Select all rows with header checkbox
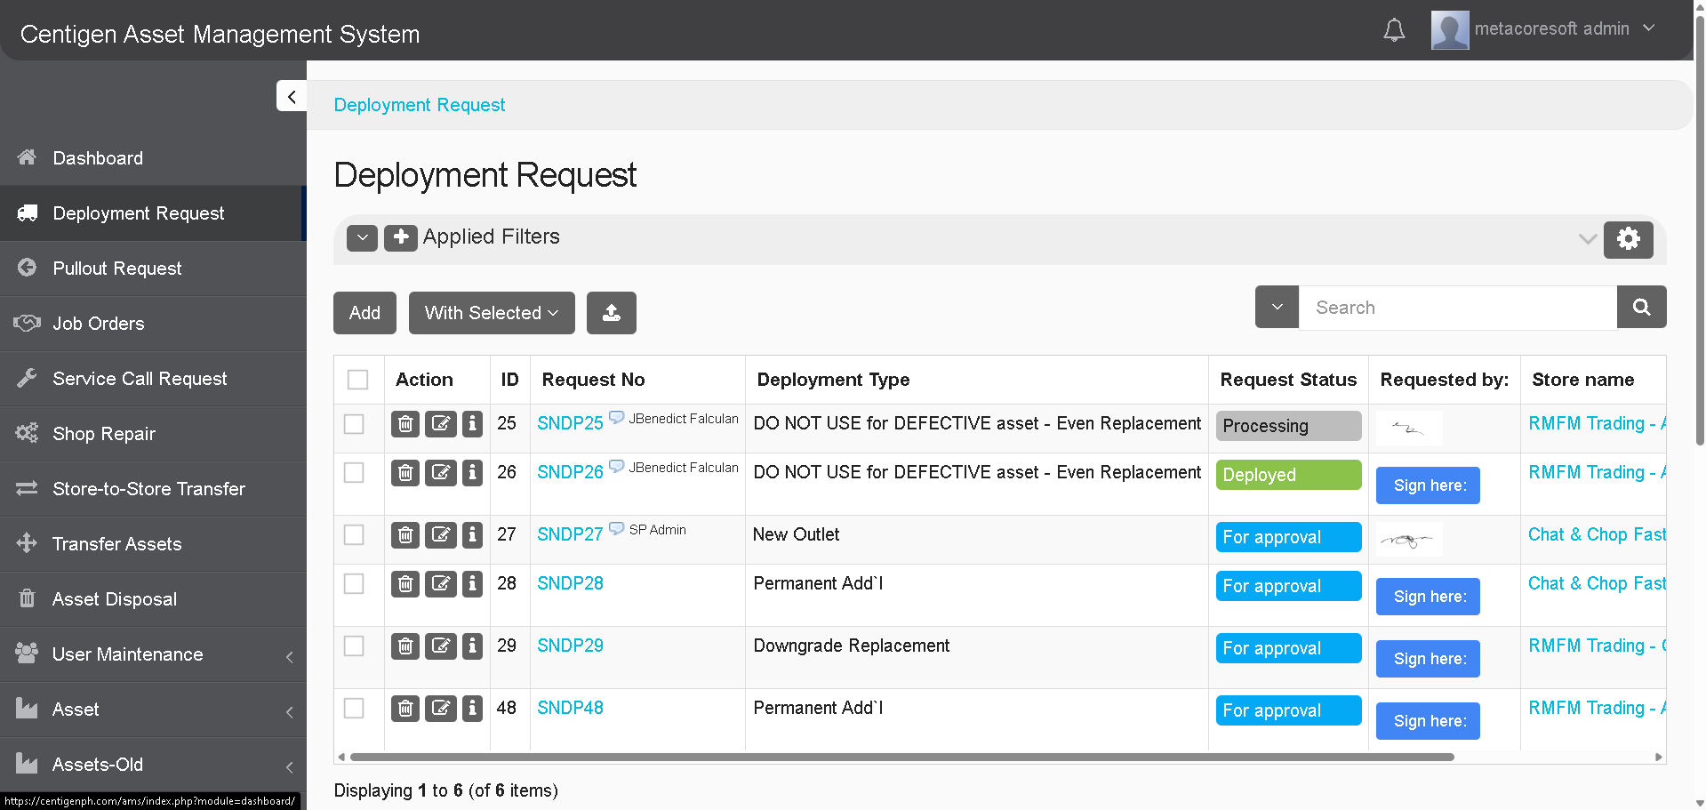The image size is (1706, 810). 357,380
